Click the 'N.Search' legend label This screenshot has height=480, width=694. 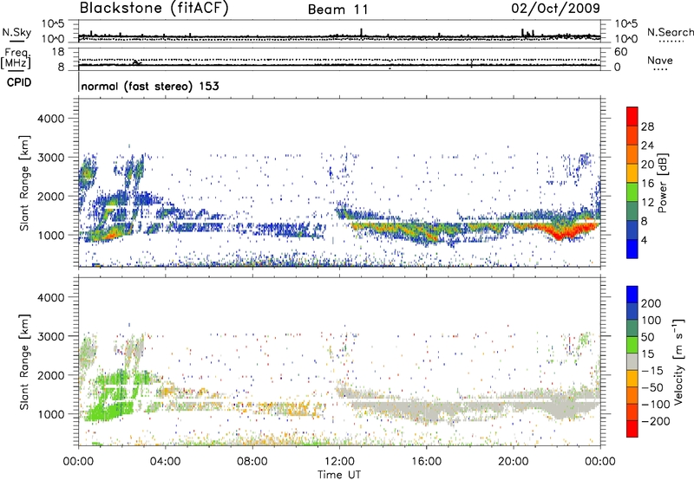click(670, 32)
